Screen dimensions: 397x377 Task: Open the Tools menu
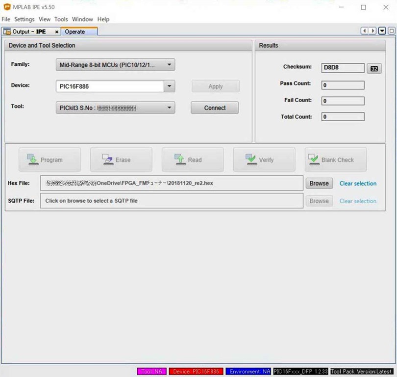pos(61,19)
